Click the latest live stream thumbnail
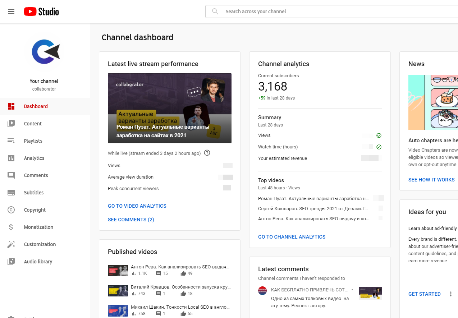The image size is (458, 318). [x=169, y=108]
